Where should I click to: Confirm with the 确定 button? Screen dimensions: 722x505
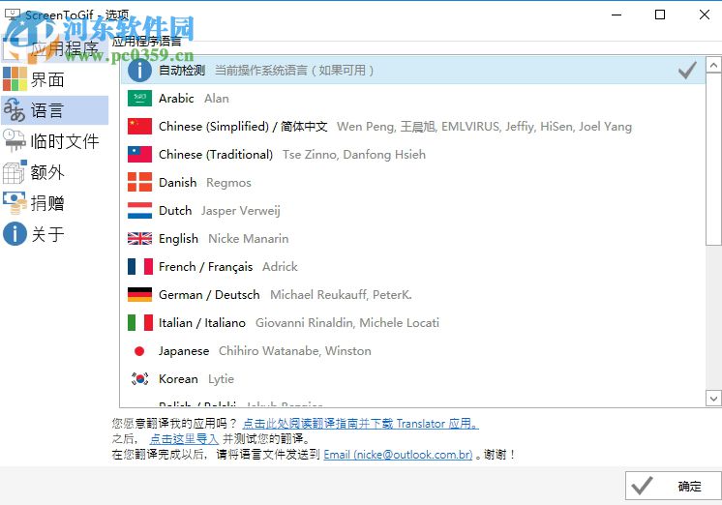(x=673, y=486)
